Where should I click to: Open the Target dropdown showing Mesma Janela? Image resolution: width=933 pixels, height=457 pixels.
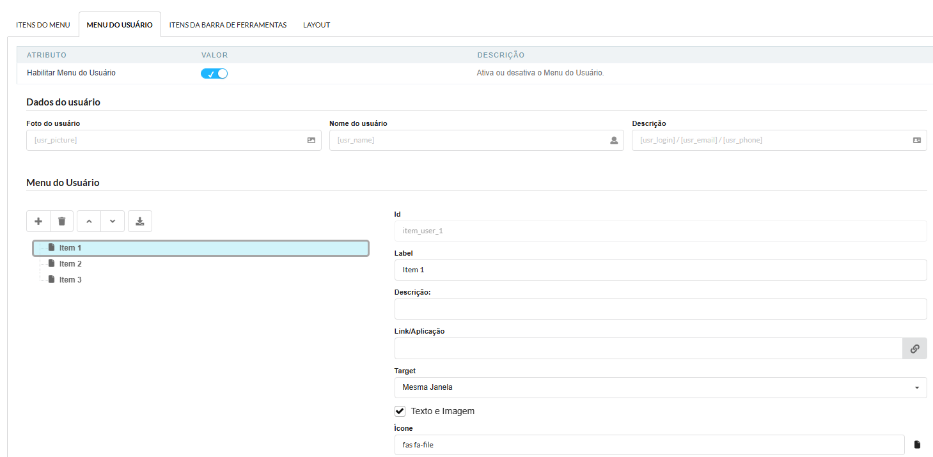coord(661,387)
